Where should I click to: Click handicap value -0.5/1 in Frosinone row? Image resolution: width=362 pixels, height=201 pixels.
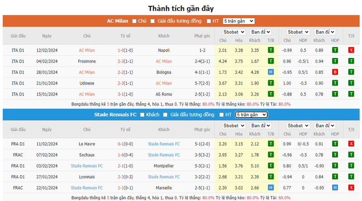[303, 62]
